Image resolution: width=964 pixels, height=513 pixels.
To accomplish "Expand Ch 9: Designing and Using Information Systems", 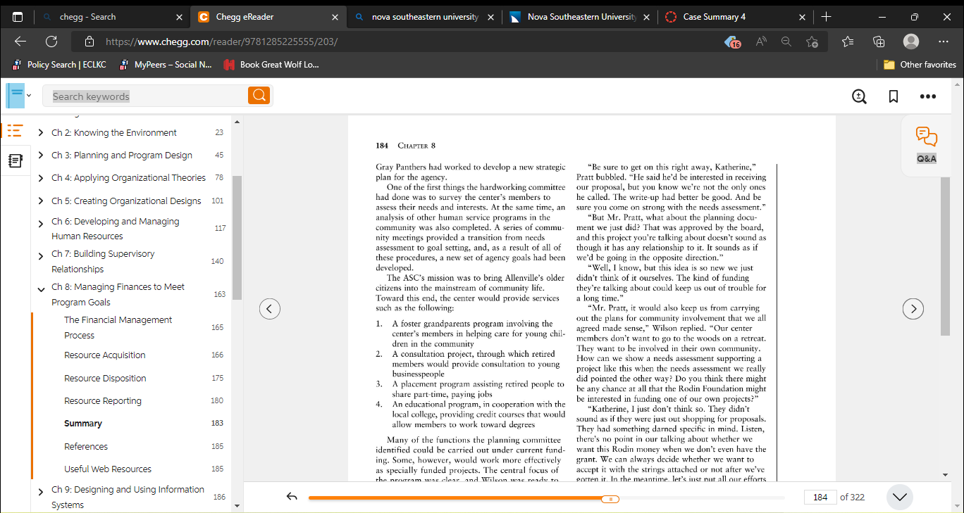I will [x=41, y=492].
